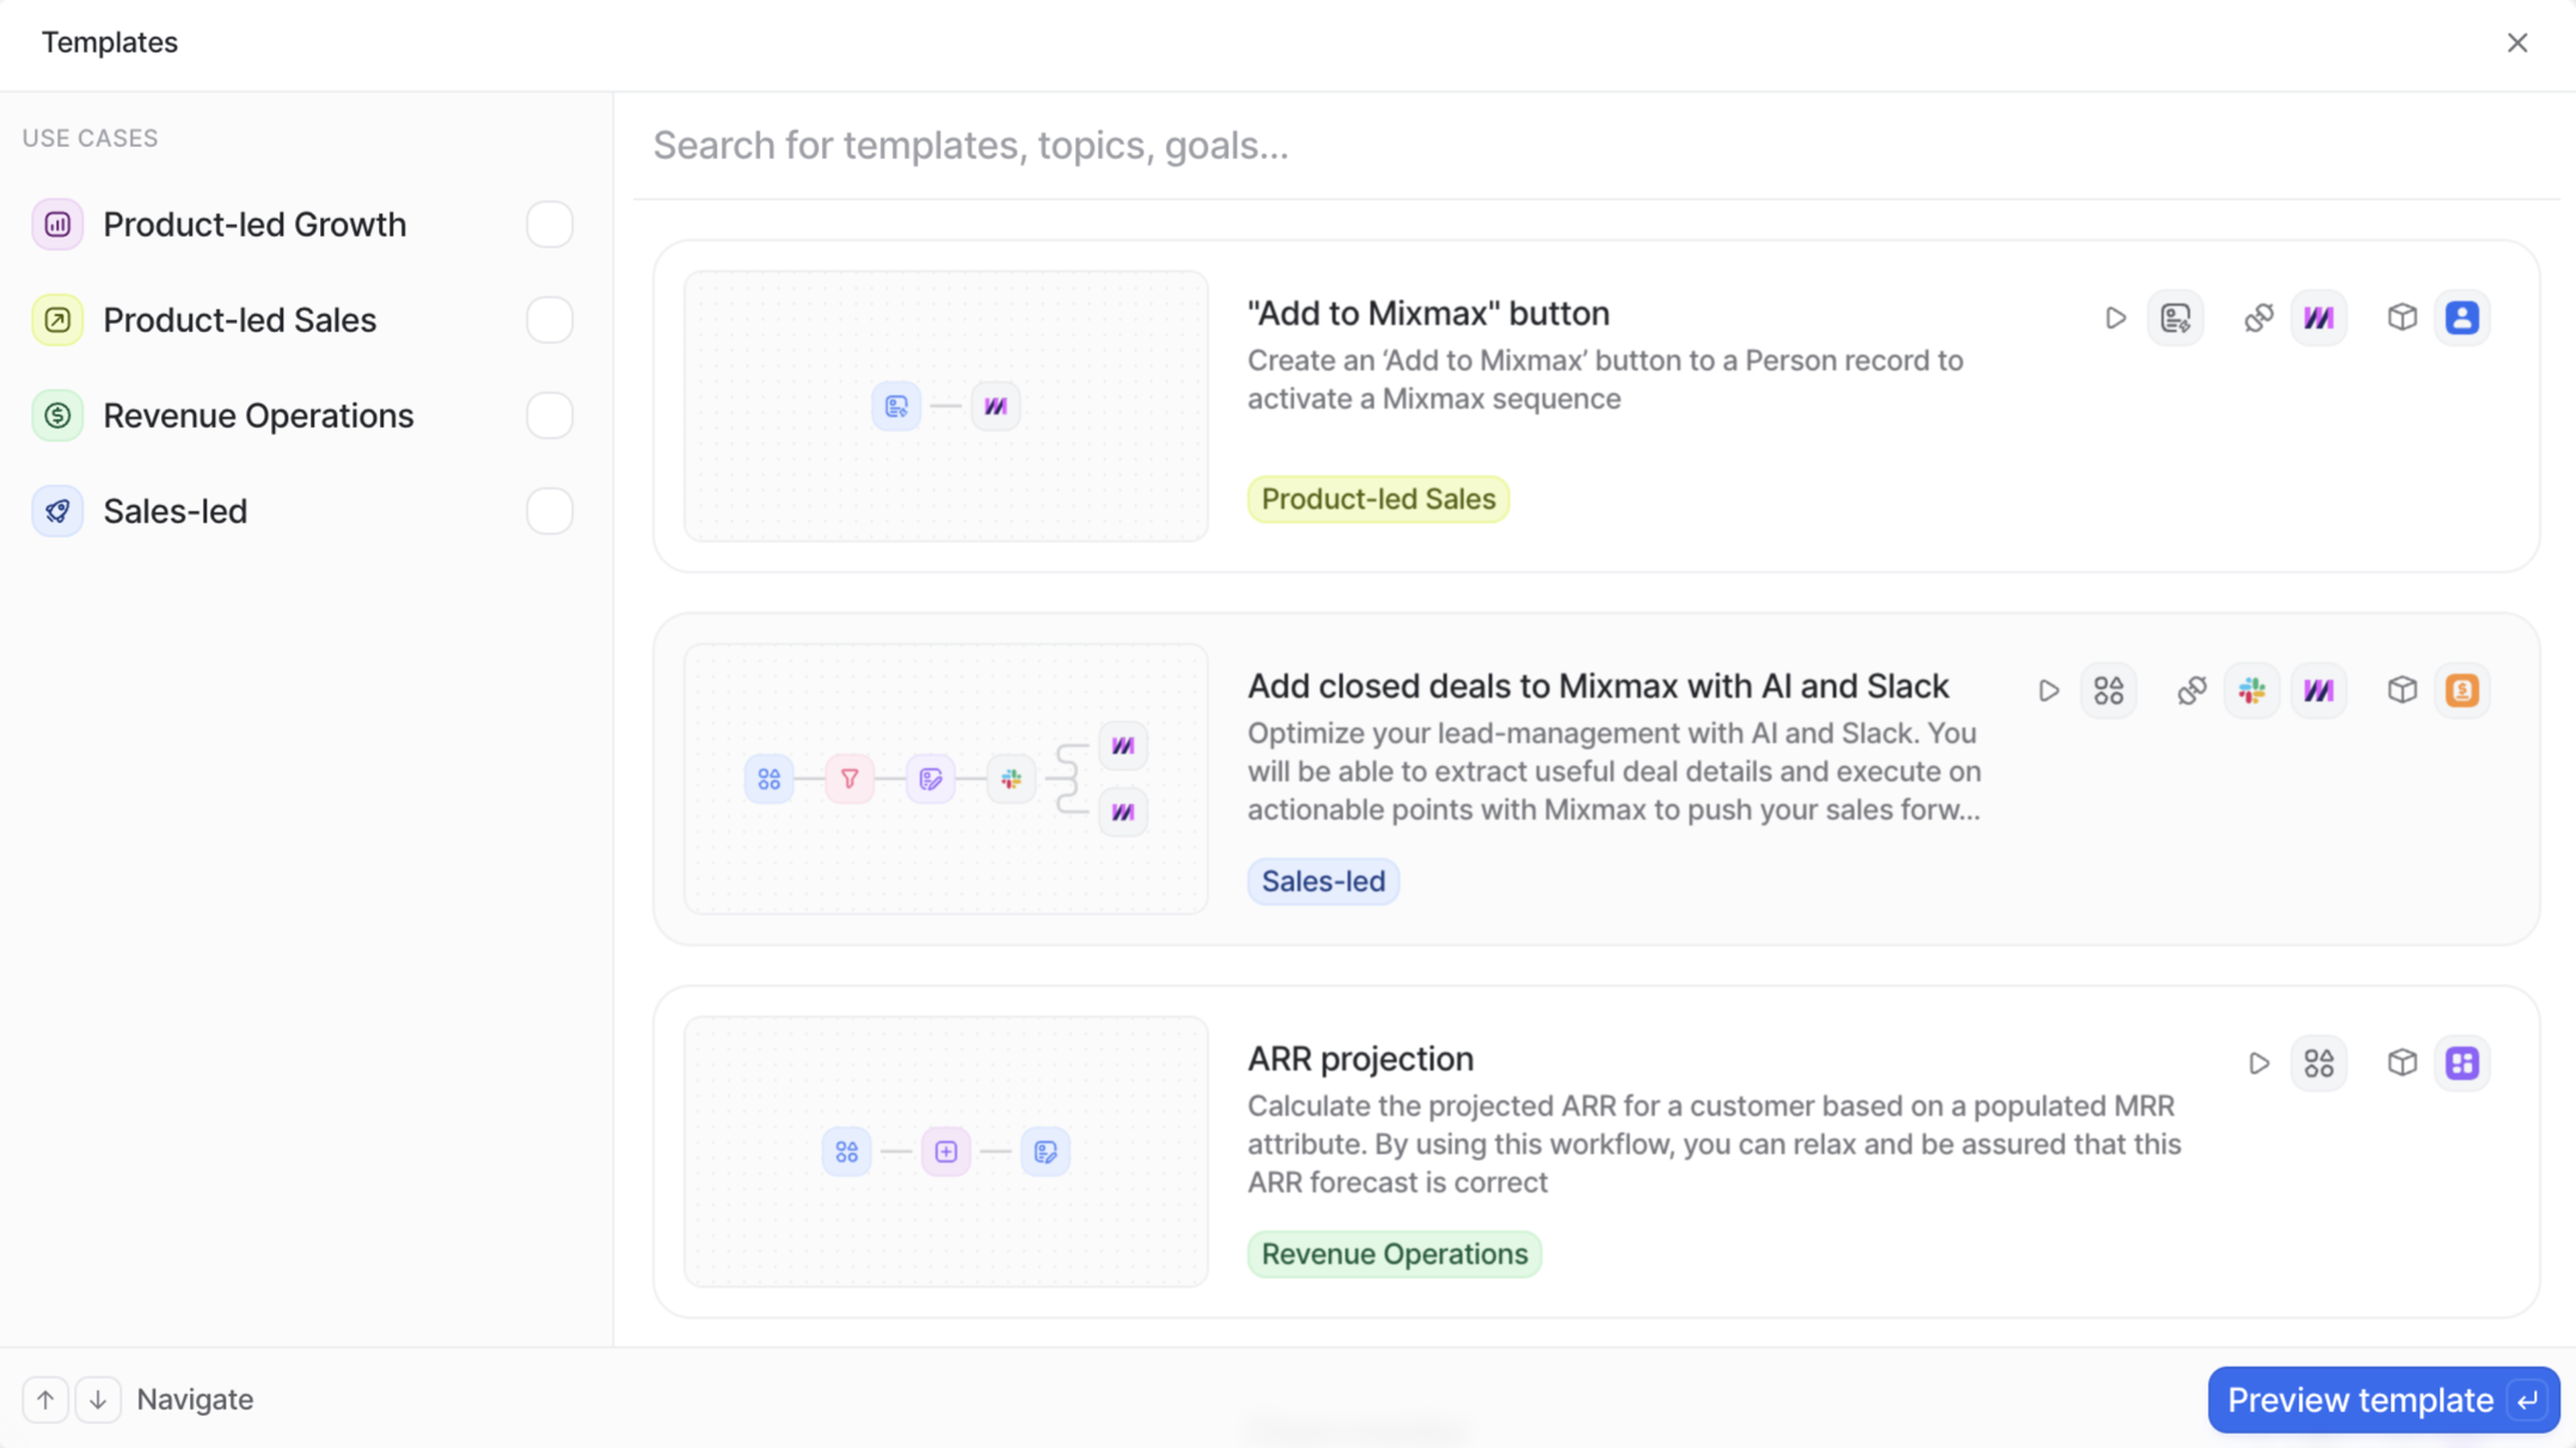
Task: Click the Mixmax icon on the first template card
Action: (2318, 318)
